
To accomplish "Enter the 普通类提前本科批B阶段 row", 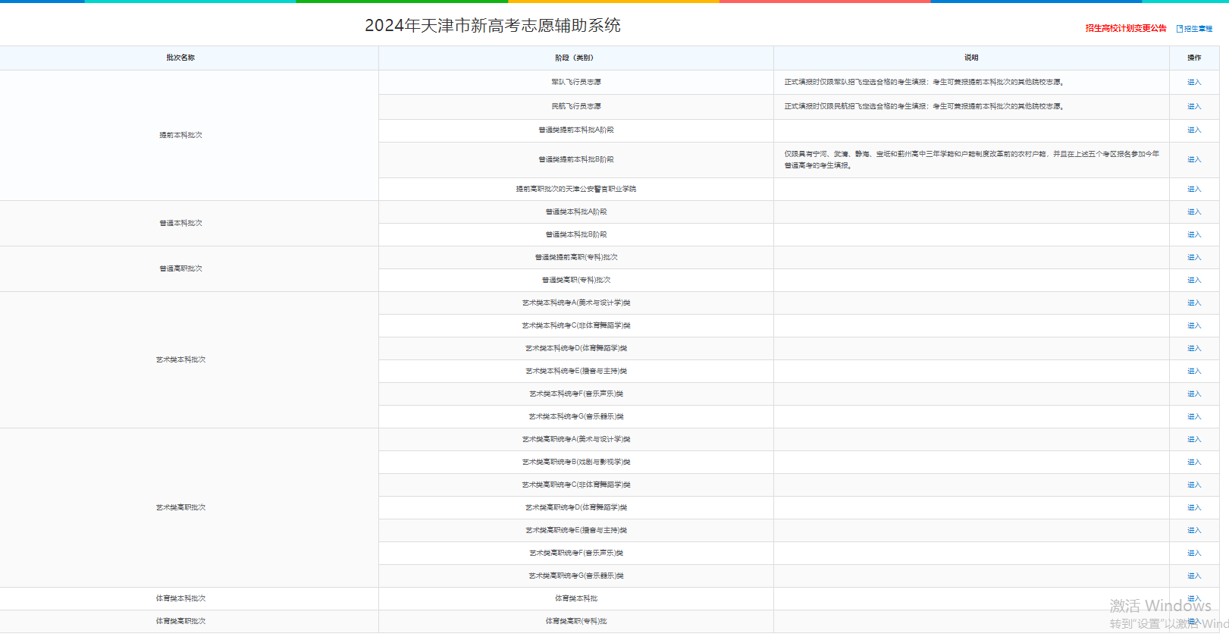I will pos(1193,159).
